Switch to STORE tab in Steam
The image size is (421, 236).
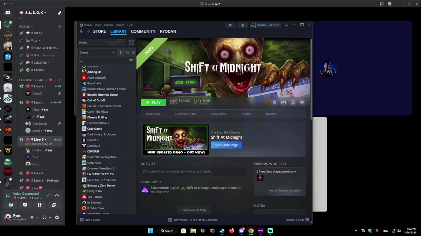click(x=99, y=31)
